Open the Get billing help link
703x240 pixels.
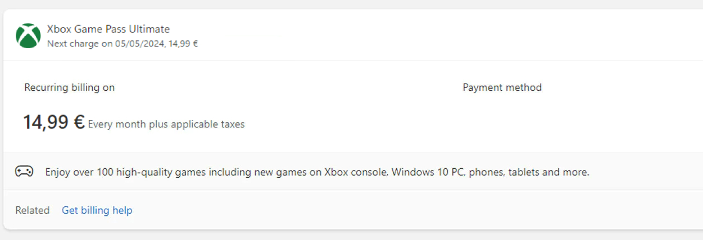97,210
